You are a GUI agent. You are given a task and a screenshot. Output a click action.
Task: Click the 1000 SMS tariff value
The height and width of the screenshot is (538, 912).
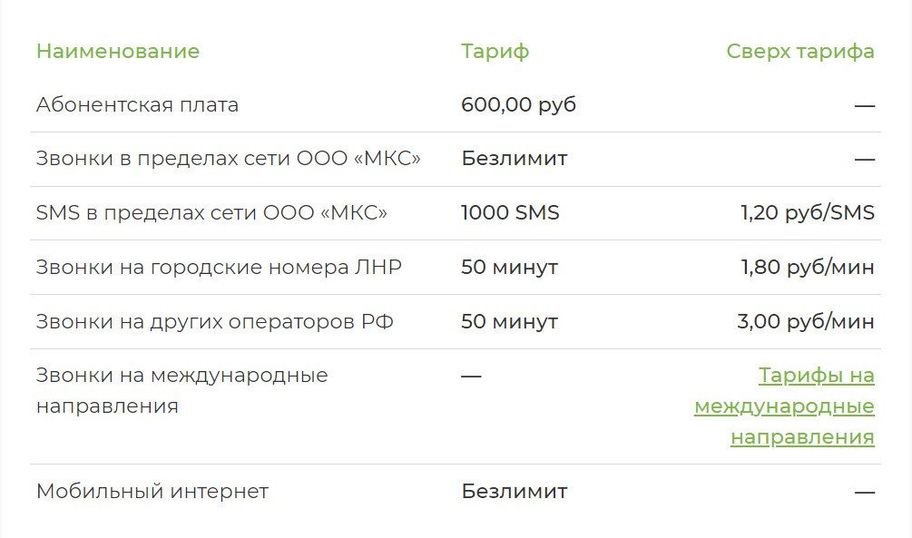point(510,213)
